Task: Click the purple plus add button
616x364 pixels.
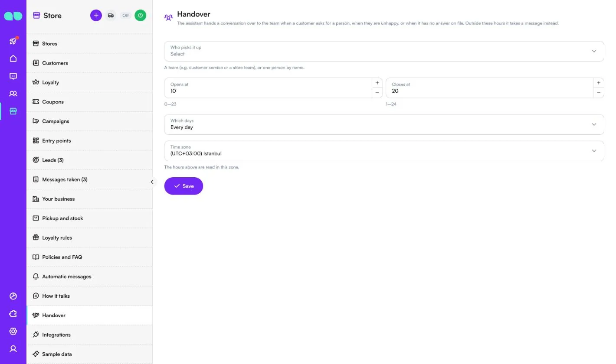Action: pyautogui.click(x=96, y=15)
